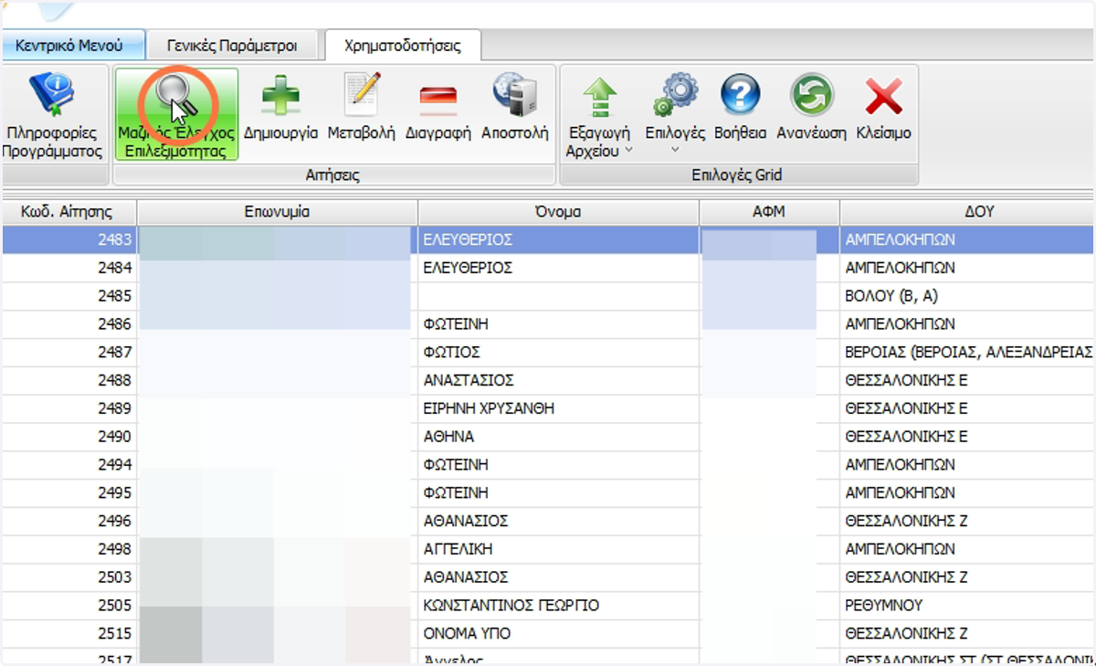Click ΔΟΥ cell ΒΕΡΟΙΑΣ

click(968, 353)
